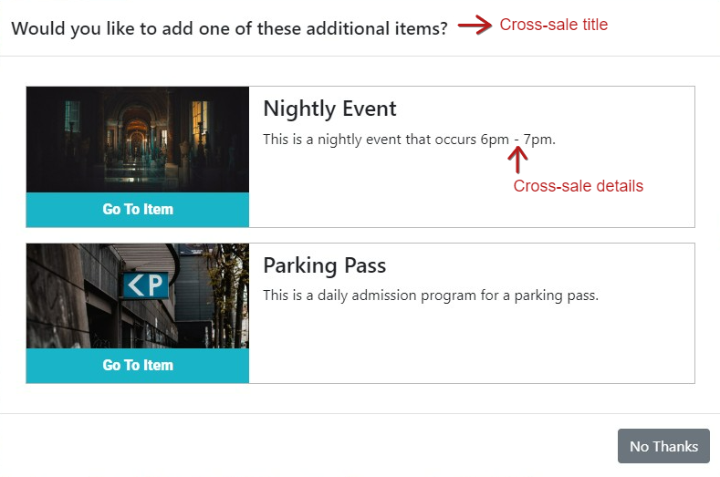720x477 pixels.
Task: Click Go To Item under Nightly Event
Action: [x=138, y=210]
